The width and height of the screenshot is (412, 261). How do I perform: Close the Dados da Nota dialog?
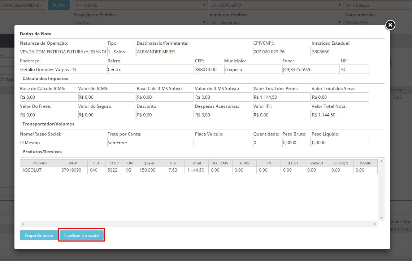(390, 25)
